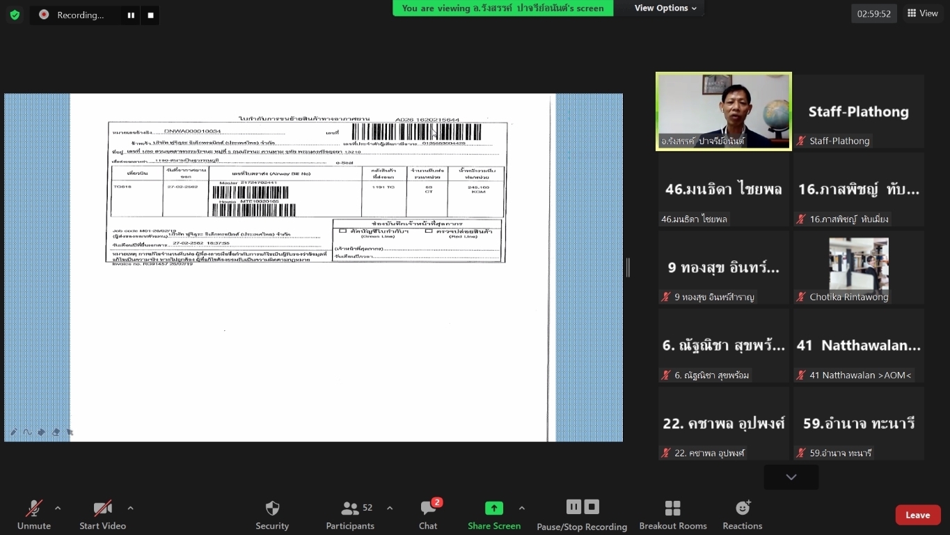Open Breakout Rooms
950x535 pixels.
coord(672,515)
